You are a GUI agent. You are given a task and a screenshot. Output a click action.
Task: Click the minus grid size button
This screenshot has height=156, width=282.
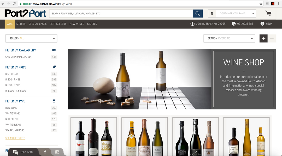click(272, 38)
